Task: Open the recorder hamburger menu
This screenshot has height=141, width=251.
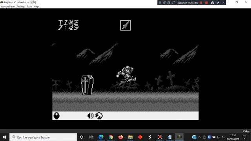Action: [160, 3]
